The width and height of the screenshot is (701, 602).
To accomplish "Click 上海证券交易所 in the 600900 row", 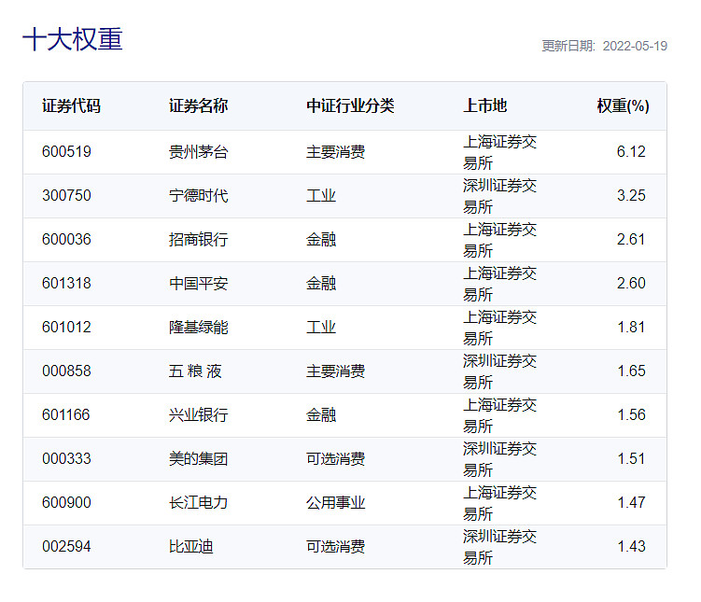I will pos(499,502).
